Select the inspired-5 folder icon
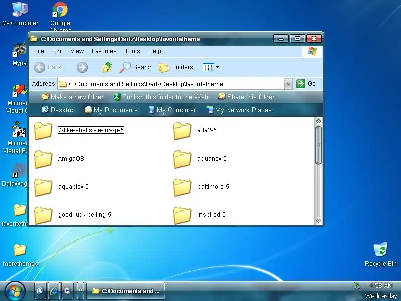The width and height of the screenshot is (401, 301). [x=182, y=215]
